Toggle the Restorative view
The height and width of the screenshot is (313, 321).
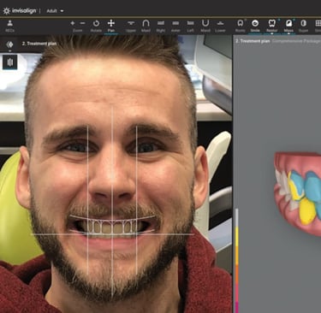[272, 26]
